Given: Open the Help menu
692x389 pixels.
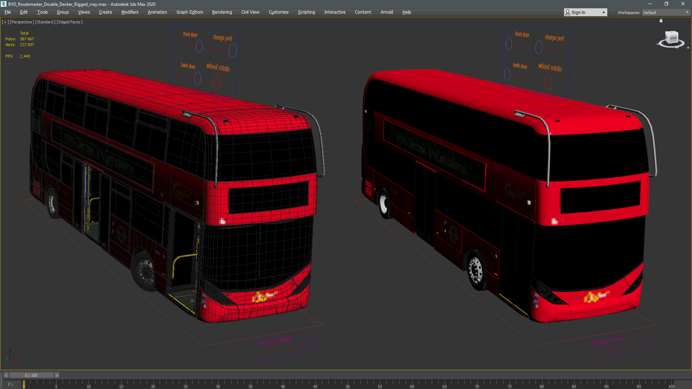Looking at the screenshot, I should pos(407,12).
